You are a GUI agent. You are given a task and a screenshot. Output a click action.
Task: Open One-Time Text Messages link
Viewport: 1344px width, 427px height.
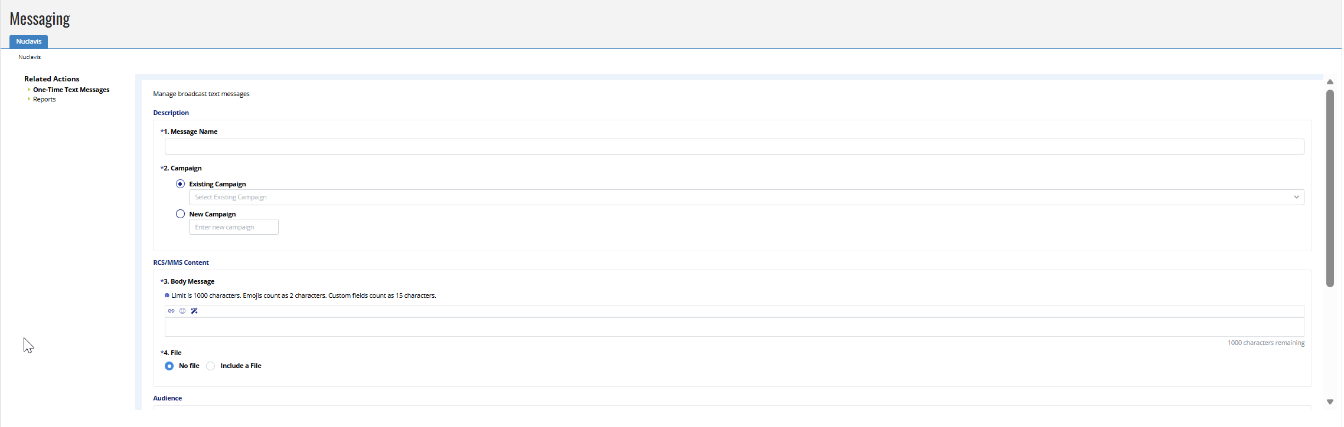[71, 90]
